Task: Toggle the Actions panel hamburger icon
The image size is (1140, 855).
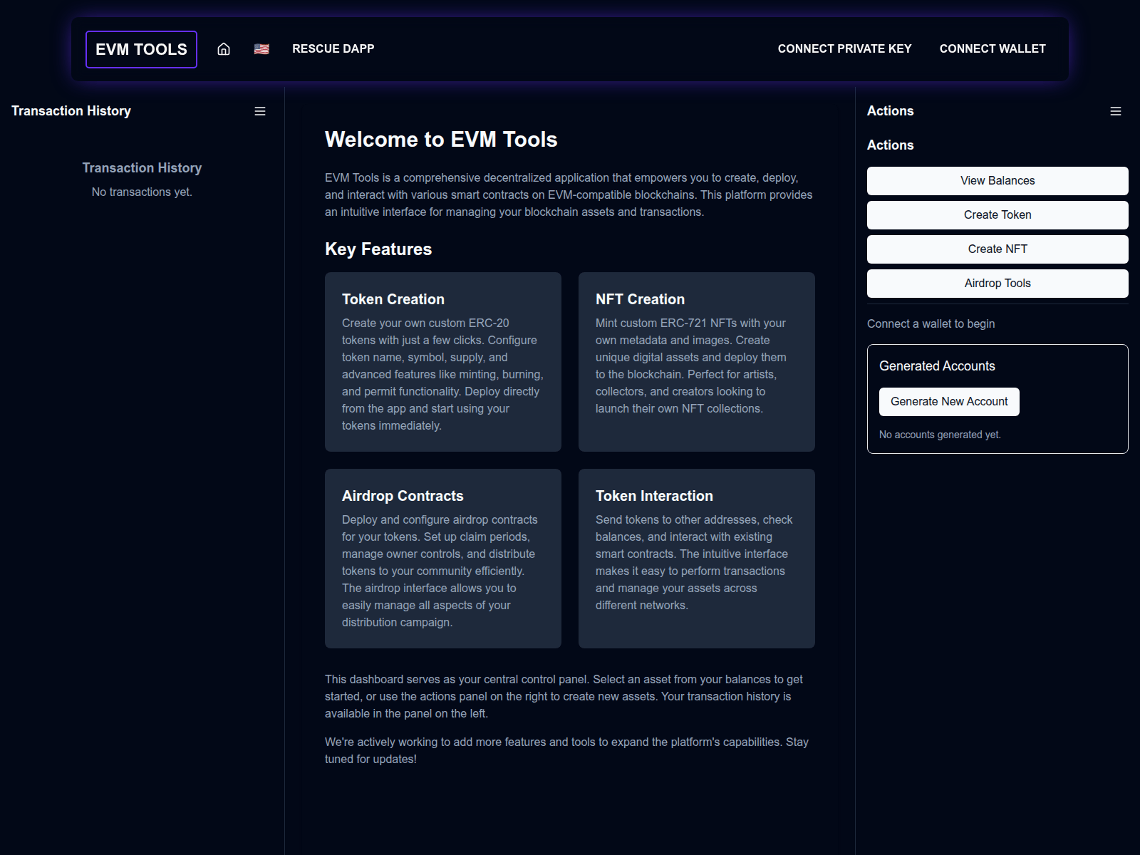Action: pyautogui.click(x=1116, y=111)
